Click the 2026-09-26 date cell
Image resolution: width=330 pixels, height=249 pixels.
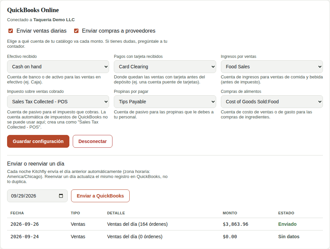[25, 224]
